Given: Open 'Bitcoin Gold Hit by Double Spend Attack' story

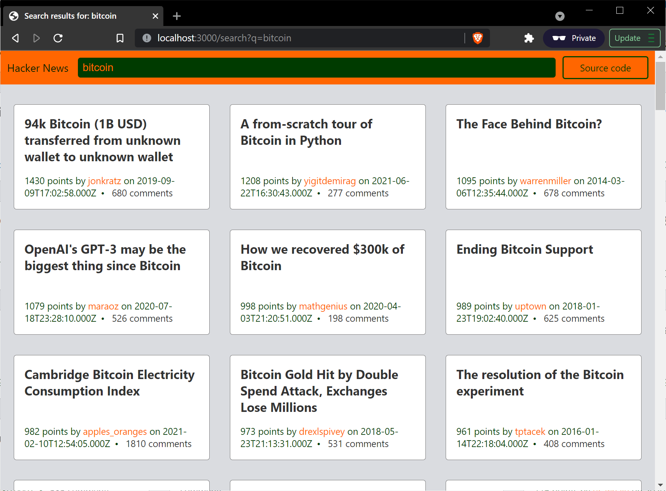Looking at the screenshot, I should (x=319, y=391).
